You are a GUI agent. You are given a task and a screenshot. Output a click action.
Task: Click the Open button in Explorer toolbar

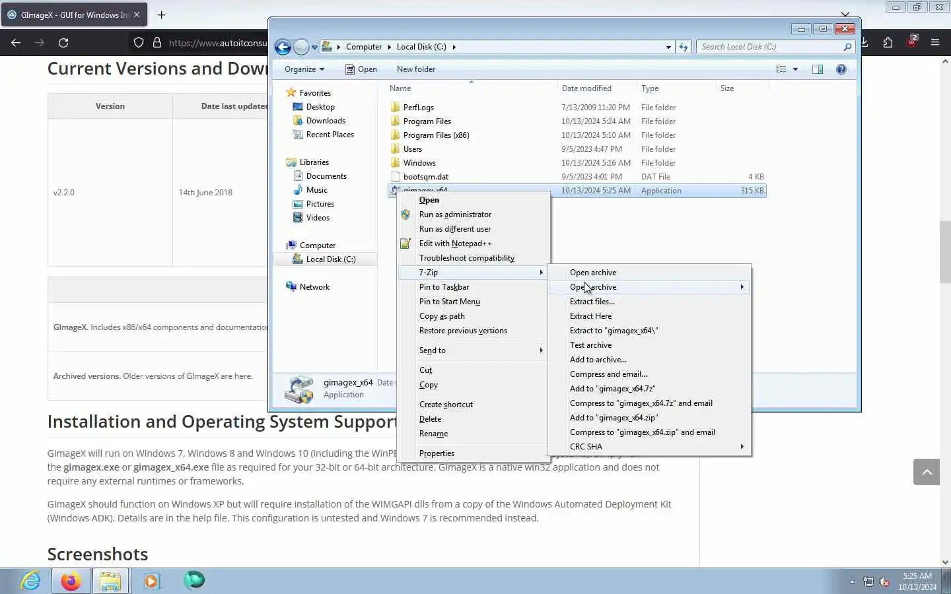pos(361,69)
